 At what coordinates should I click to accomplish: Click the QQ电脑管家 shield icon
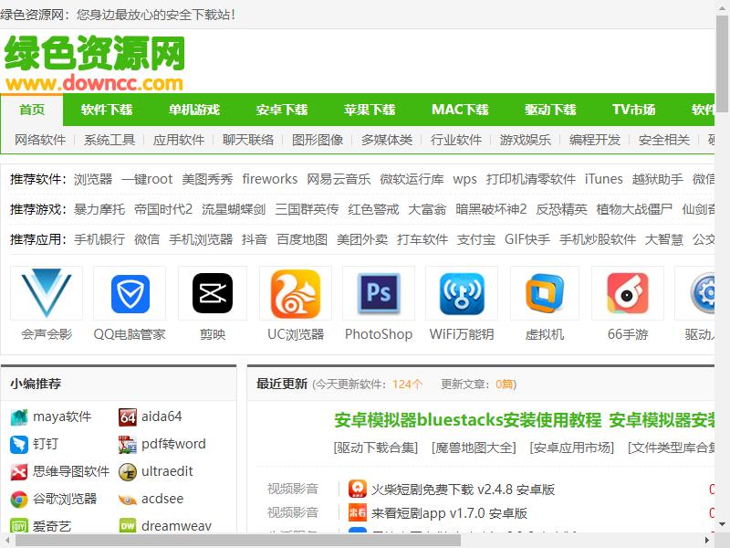(130, 294)
